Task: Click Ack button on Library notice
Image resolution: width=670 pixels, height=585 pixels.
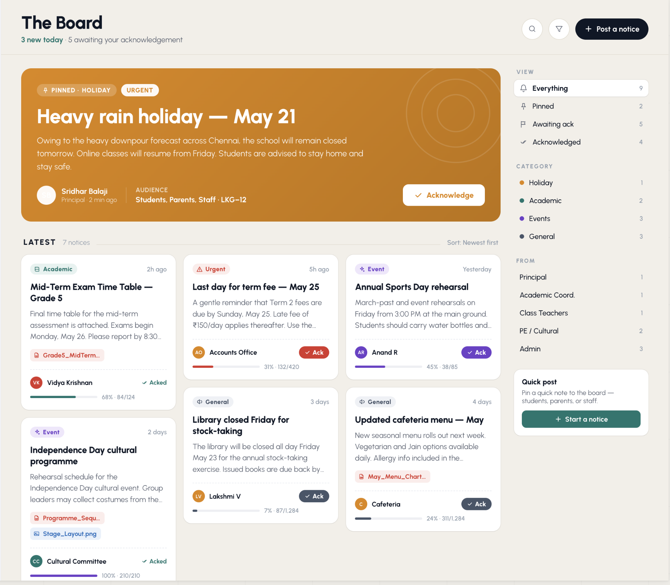Action: [x=314, y=496]
